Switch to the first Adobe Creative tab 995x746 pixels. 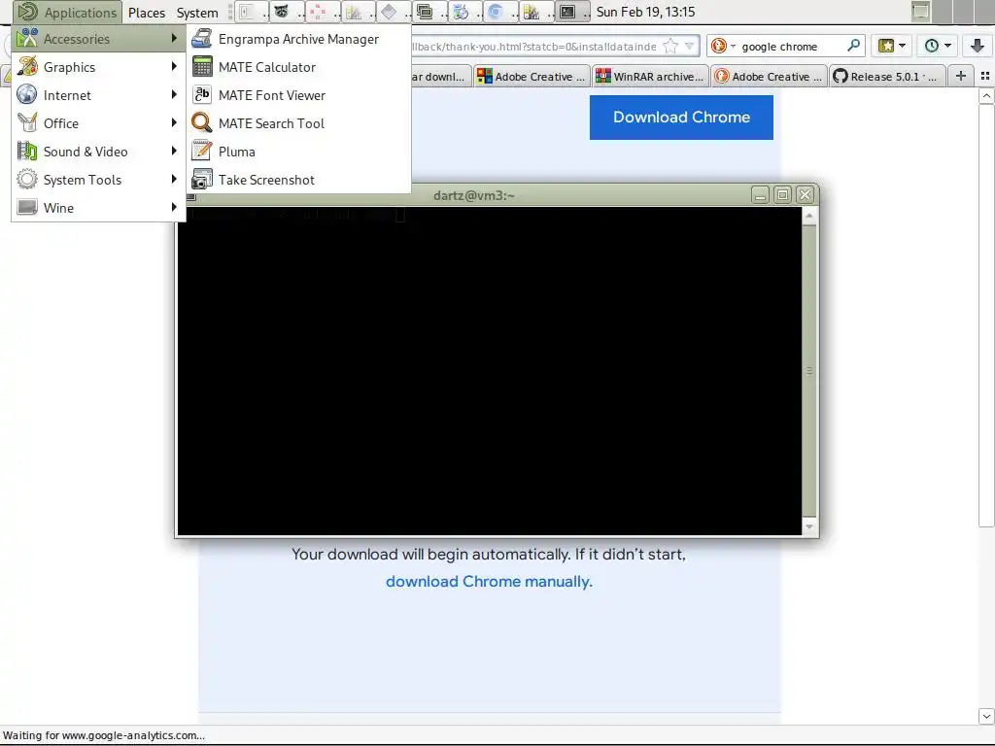pos(532,76)
